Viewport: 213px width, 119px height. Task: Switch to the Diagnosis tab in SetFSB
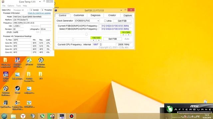pyautogui.click(x=96, y=15)
